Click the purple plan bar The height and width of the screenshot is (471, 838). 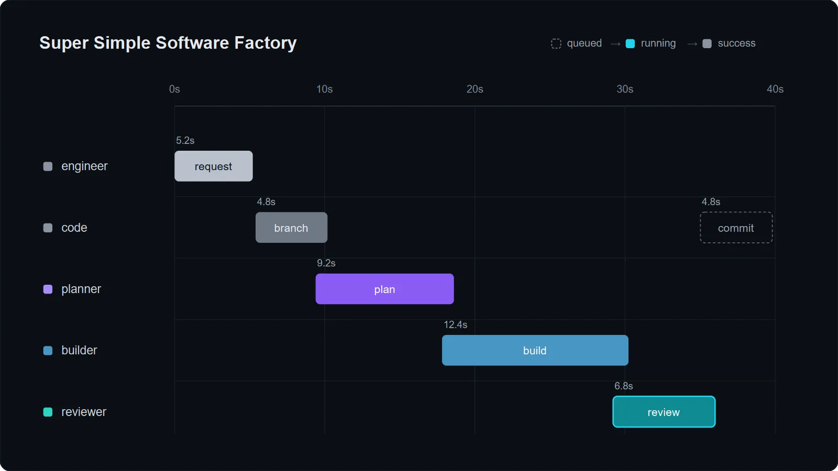(x=384, y=289)
